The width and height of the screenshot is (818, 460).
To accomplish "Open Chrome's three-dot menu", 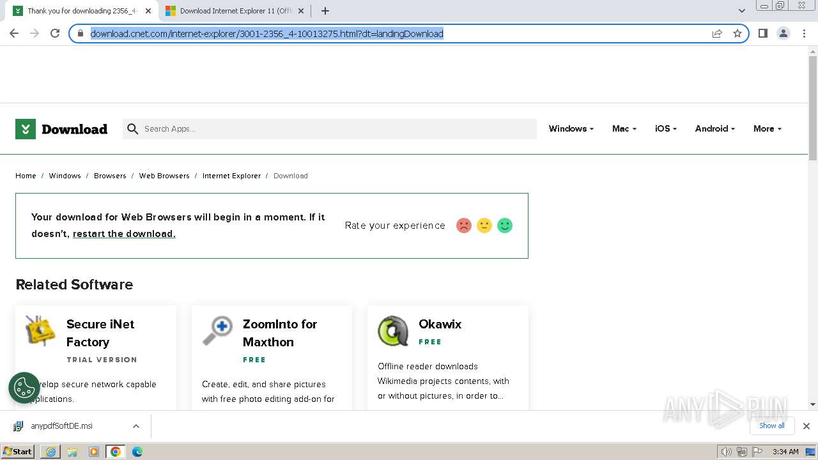I will [x=804, y=33].
